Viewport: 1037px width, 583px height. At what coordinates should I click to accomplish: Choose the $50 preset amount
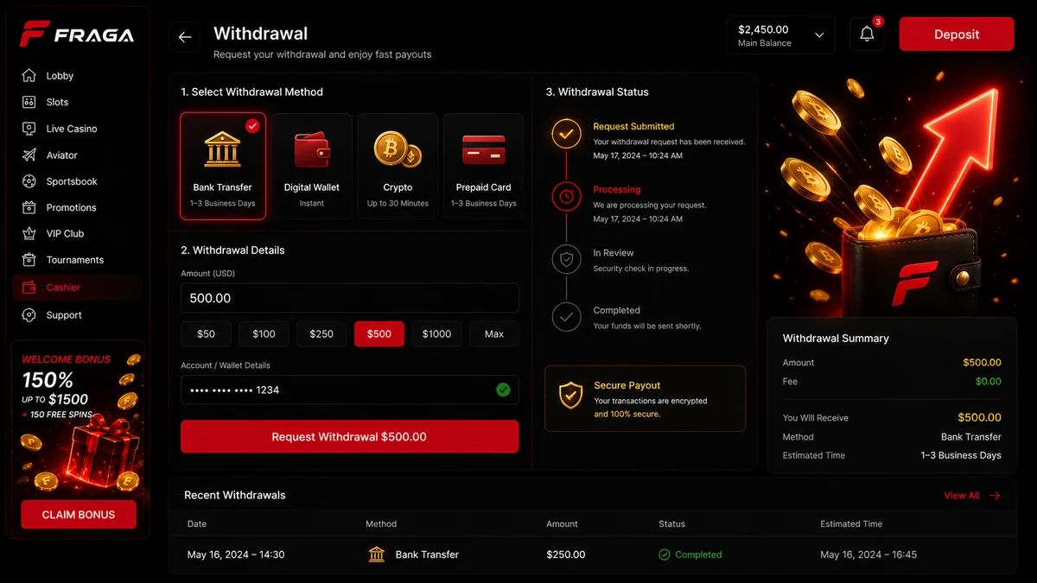point(206,334)
